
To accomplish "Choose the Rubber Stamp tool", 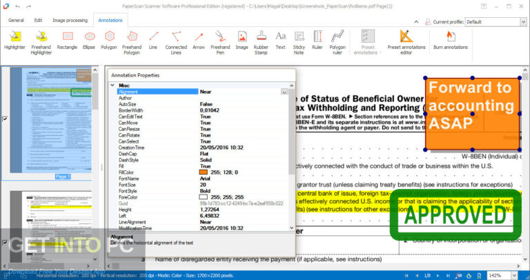I will coord(261,43).
